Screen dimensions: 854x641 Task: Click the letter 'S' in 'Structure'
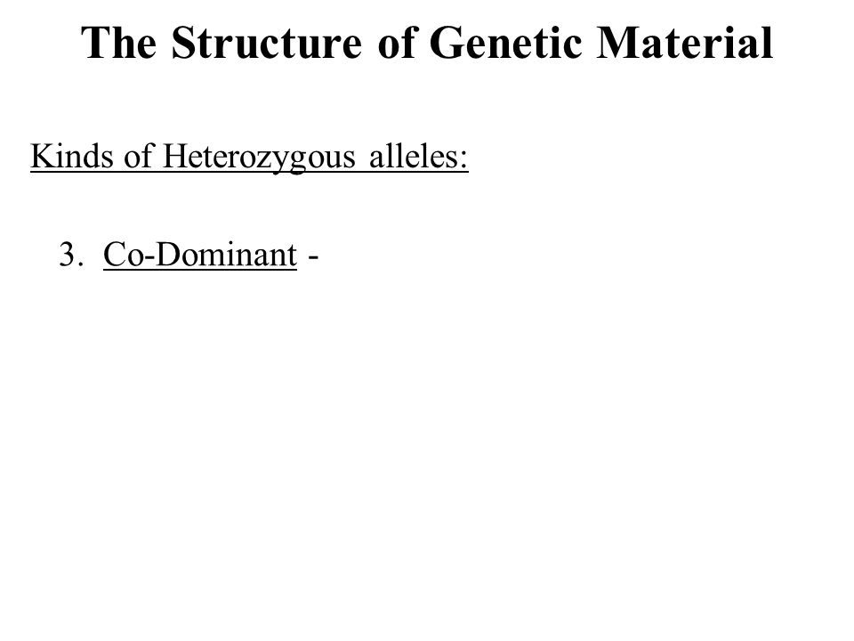point(183,43)
